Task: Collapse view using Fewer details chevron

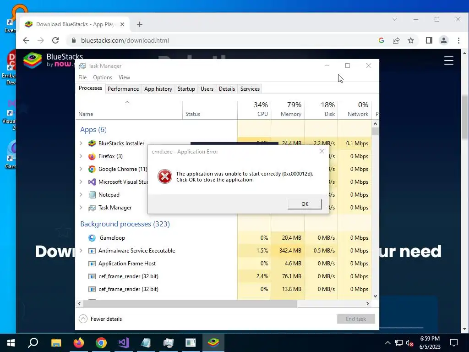Action: pyautogui.click(x=83, y=319)
